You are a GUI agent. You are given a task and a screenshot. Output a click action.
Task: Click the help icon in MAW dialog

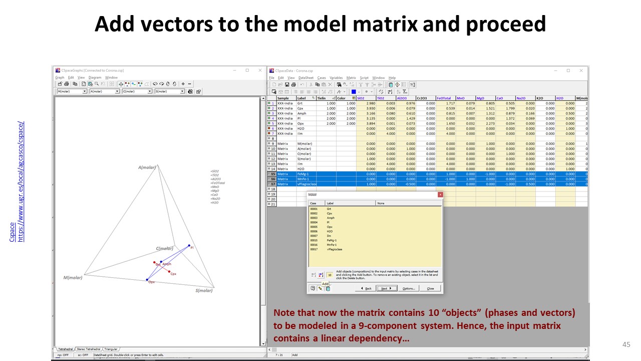[x=313, y=288]
